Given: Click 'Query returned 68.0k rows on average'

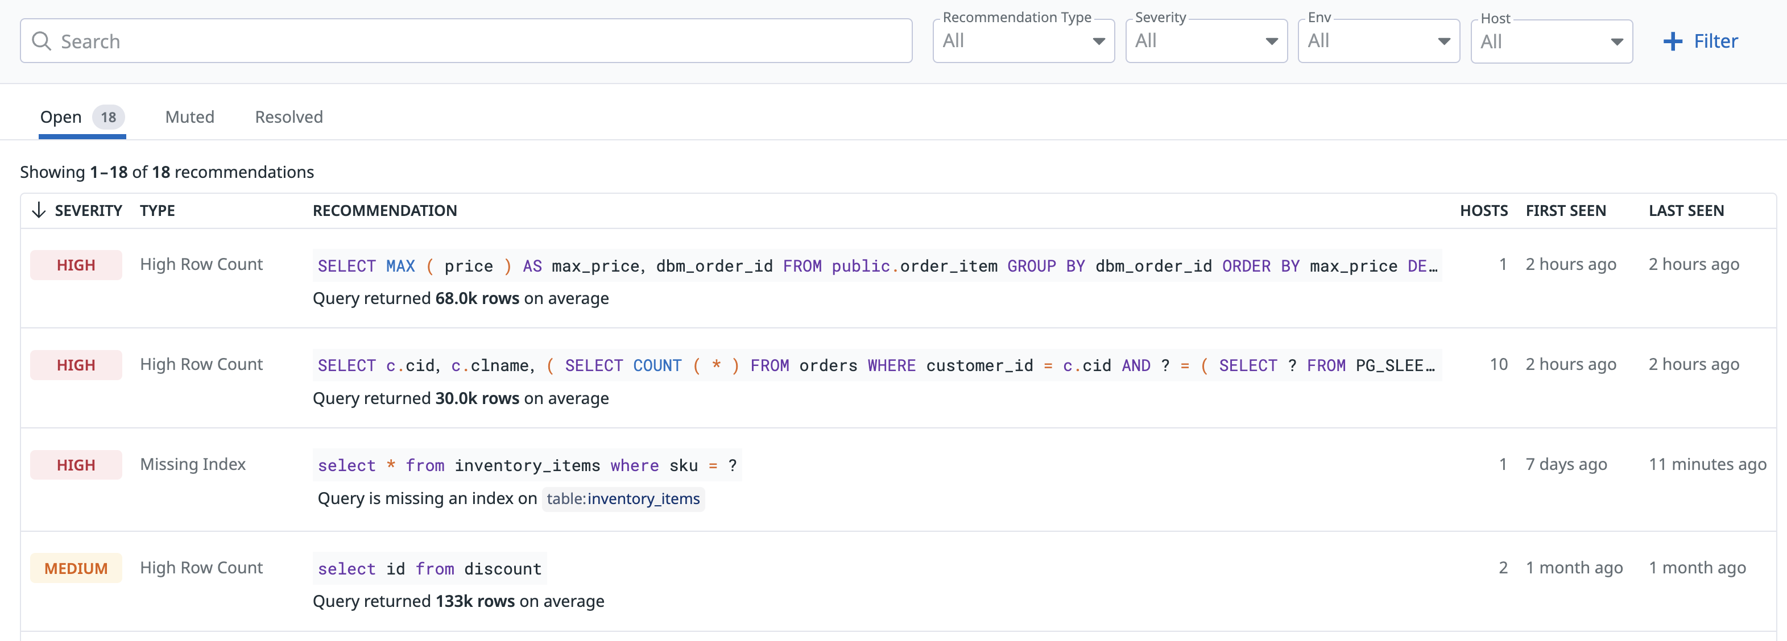Looking at the screenshot, I should point(461,298).
